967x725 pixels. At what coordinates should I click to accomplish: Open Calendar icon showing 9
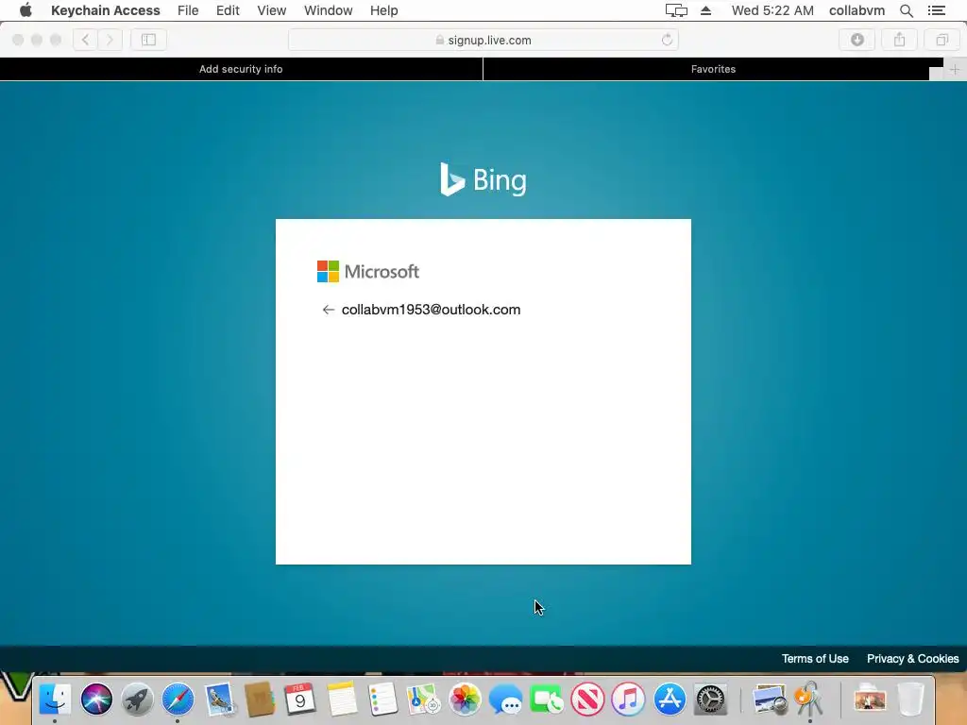(x=300, y=700)
